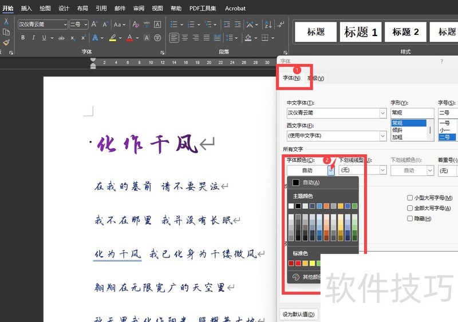Expand the borders dropdown arrow
This screenshot has height=322, width=458.
click(273, 38)
